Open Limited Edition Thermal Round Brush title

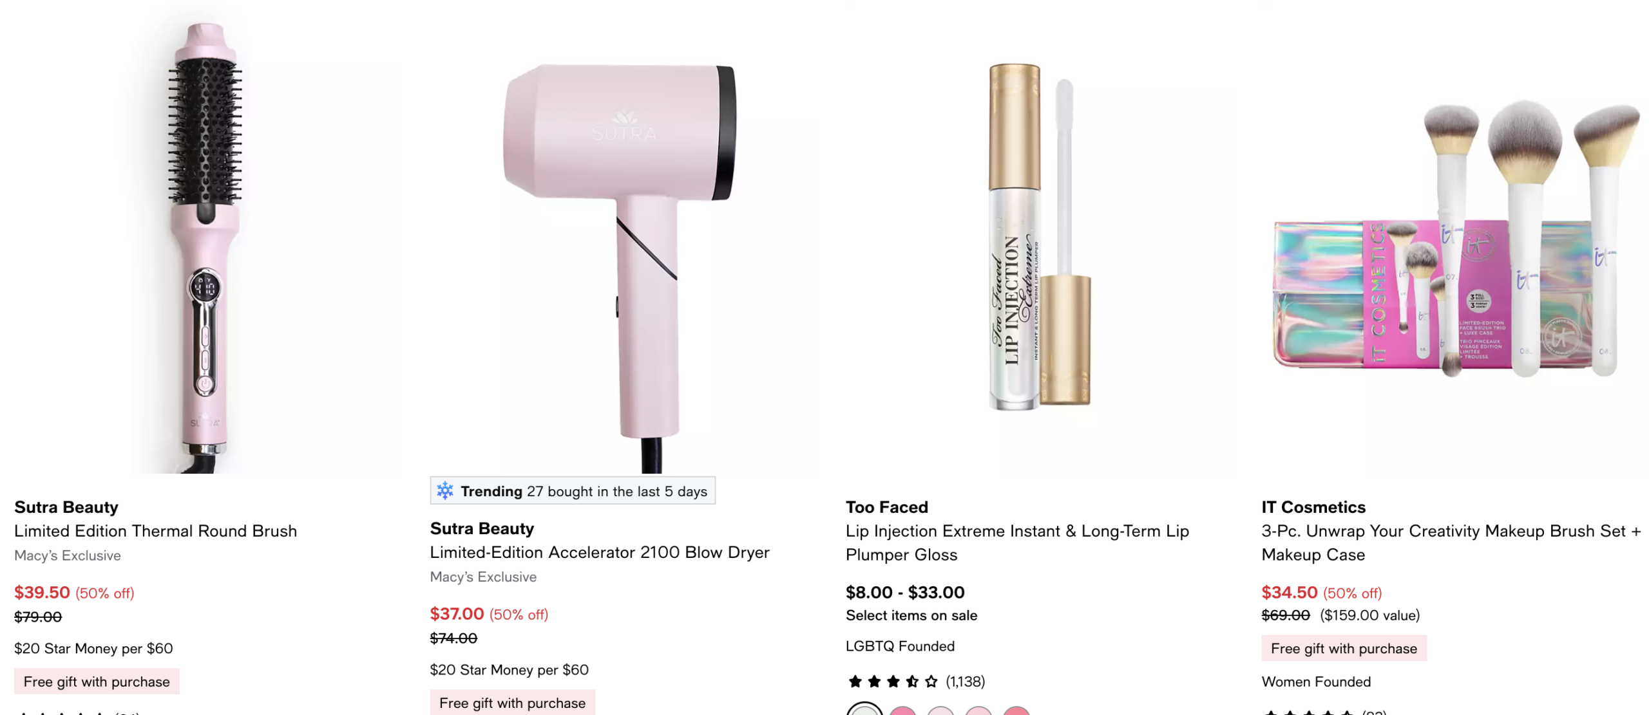155,531
